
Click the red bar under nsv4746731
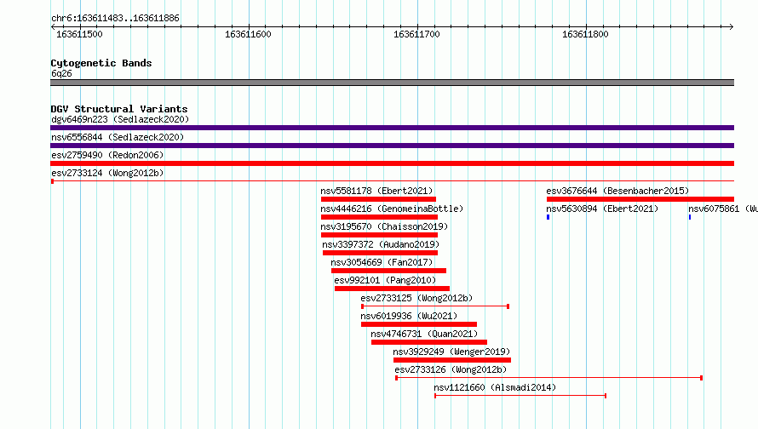(429, 342)
